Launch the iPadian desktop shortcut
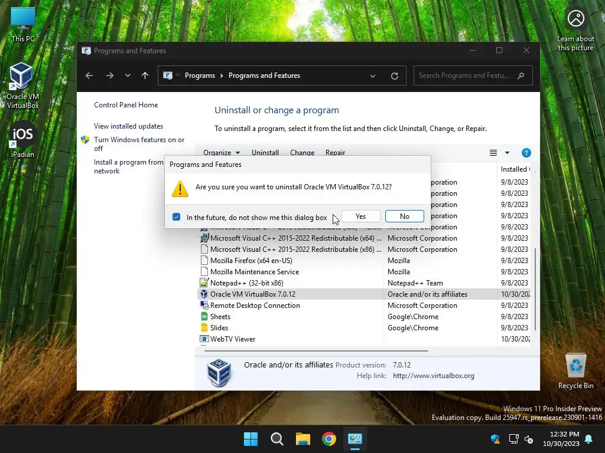605x453 pixels. (22, 139)
